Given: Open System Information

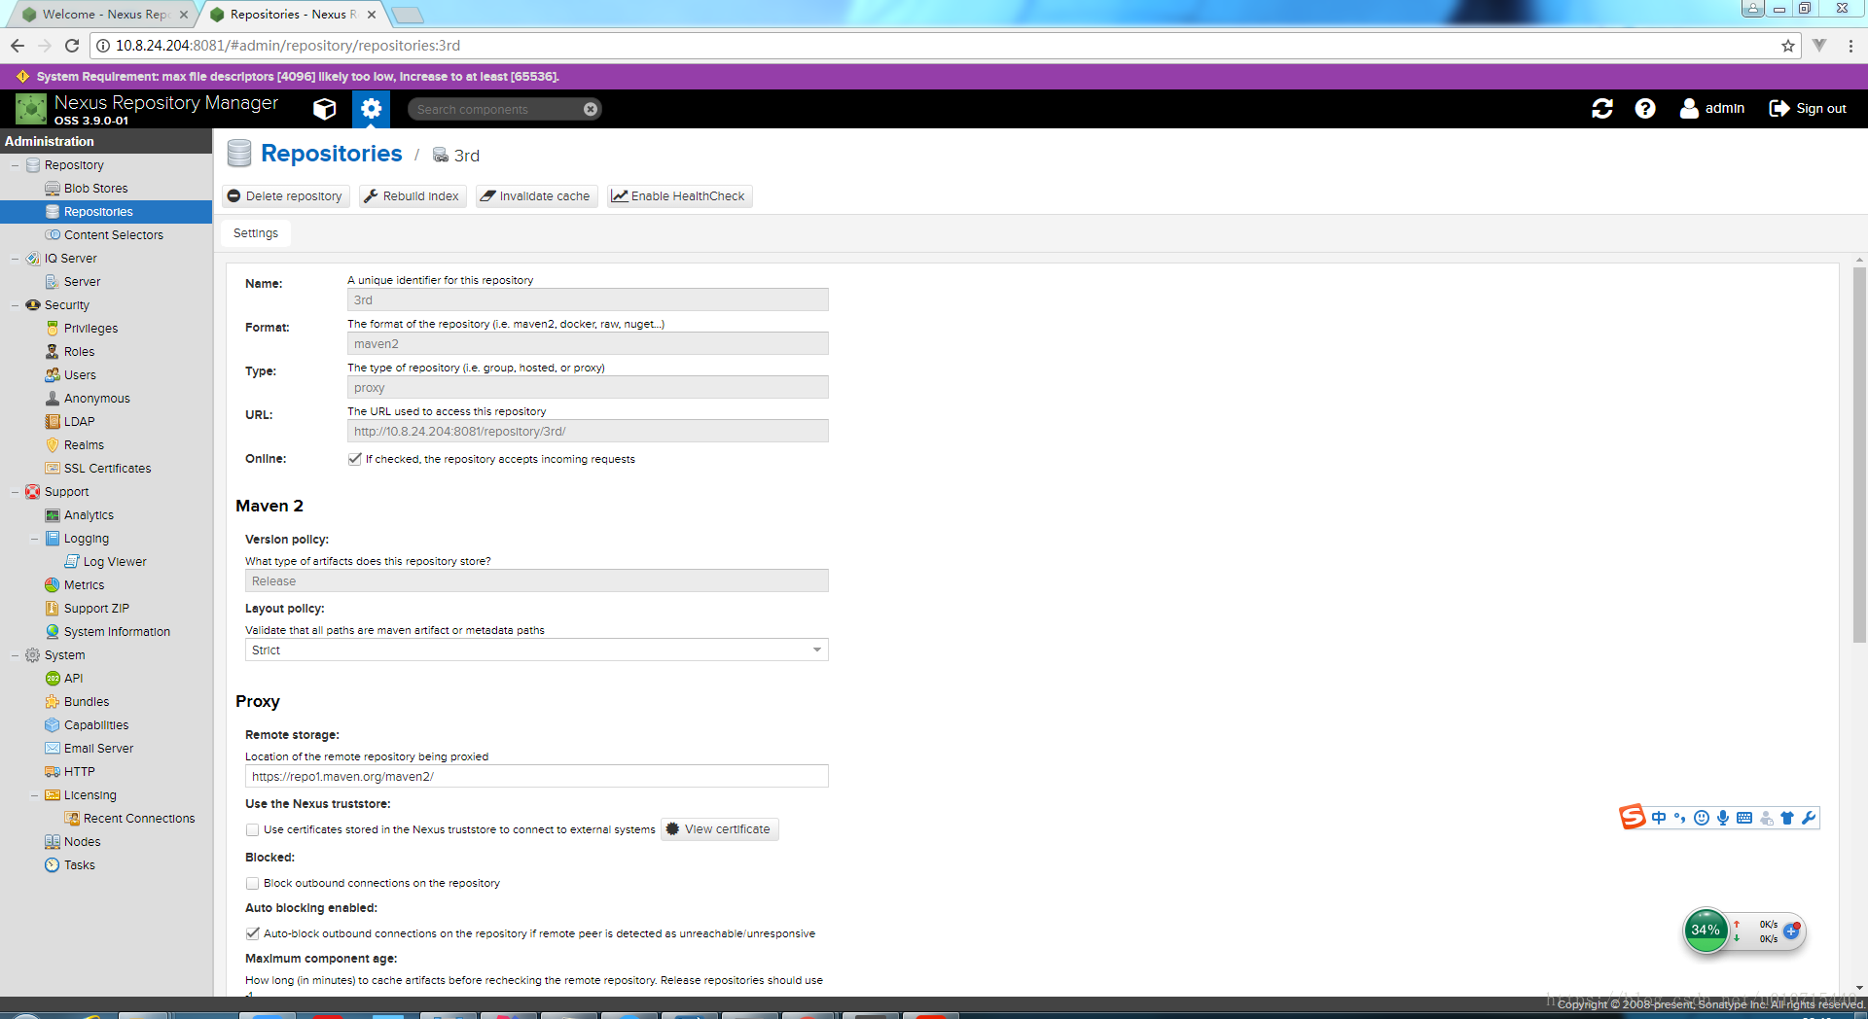Looking at the screenshot, I should pyautogui.click(x=117, y=632).
